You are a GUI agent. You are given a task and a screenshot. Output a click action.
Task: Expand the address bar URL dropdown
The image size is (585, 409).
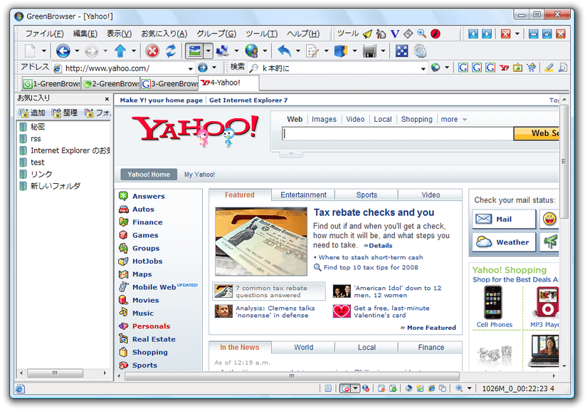click(190, 68)
